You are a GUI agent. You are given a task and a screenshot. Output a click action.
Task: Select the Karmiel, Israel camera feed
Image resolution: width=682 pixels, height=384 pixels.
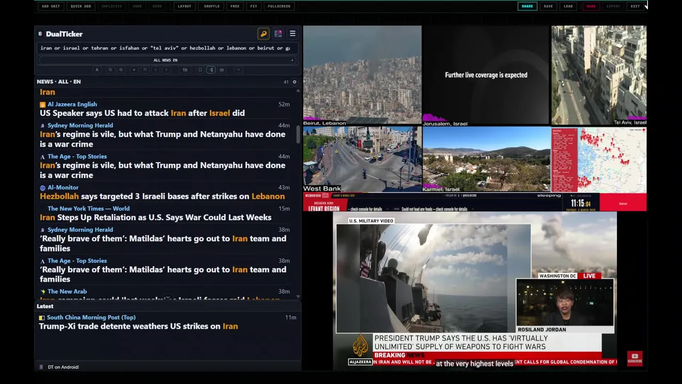tap(486, 159)
